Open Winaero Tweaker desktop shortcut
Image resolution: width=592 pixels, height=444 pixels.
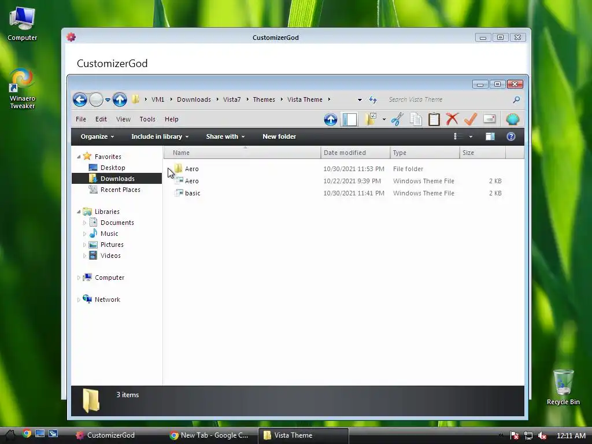(x=22, y=88)
